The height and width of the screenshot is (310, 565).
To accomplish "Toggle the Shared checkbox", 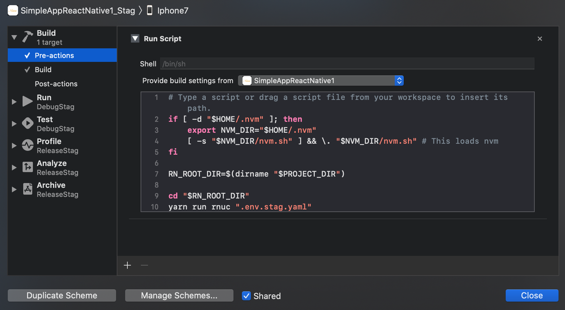I will point(246,296).
